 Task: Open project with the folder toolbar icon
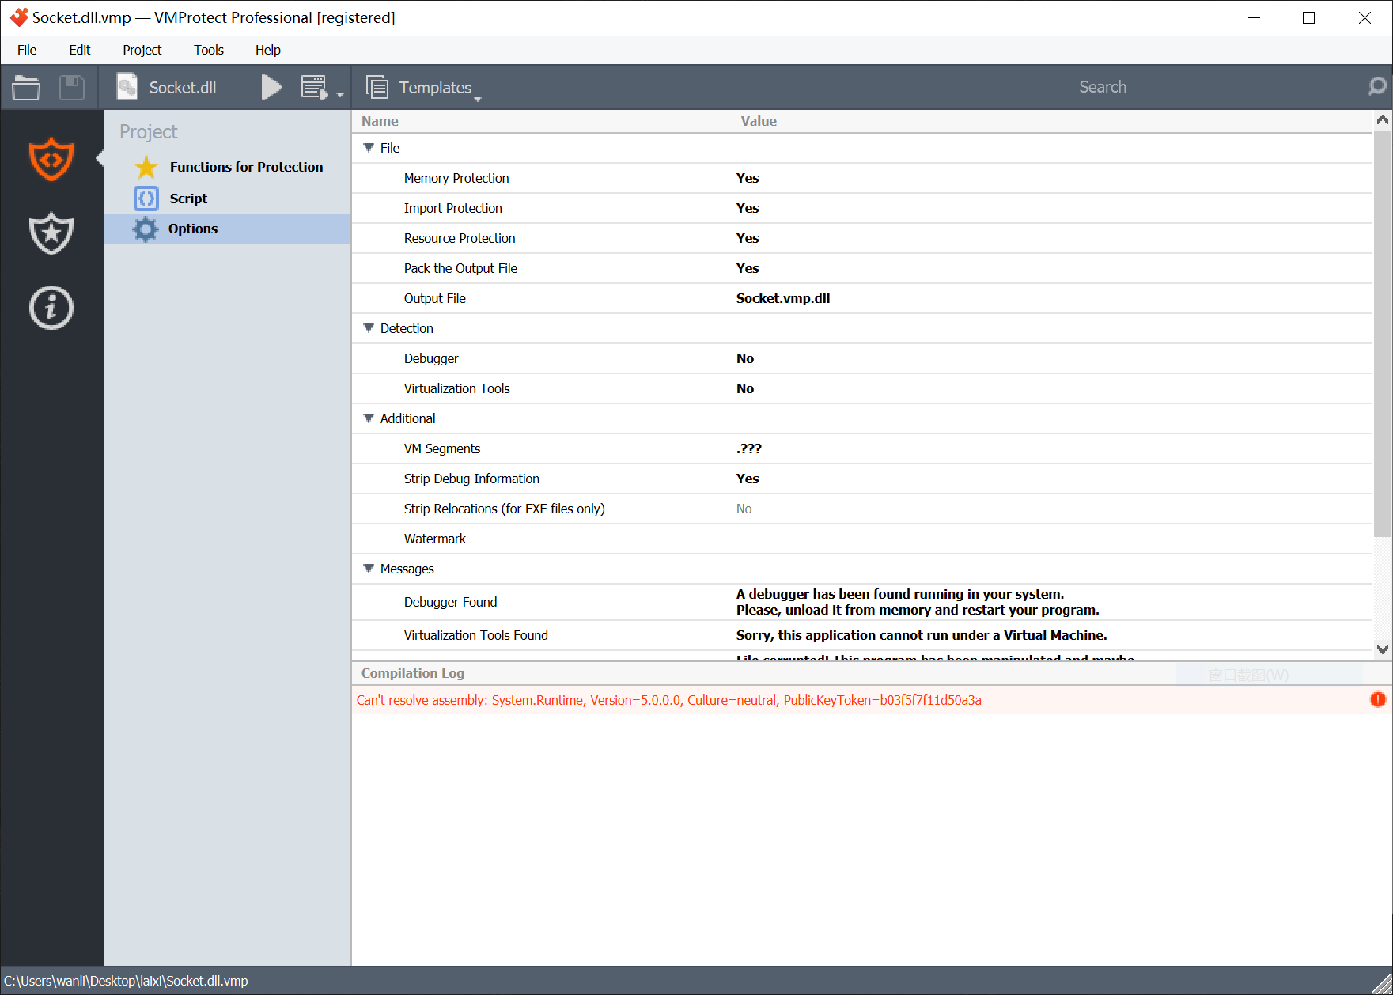26,87
